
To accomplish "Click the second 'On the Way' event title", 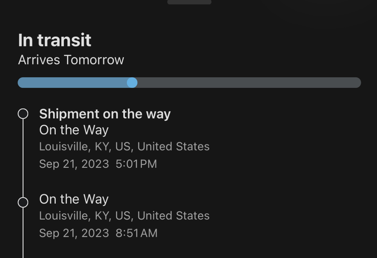I will (74, 199).
